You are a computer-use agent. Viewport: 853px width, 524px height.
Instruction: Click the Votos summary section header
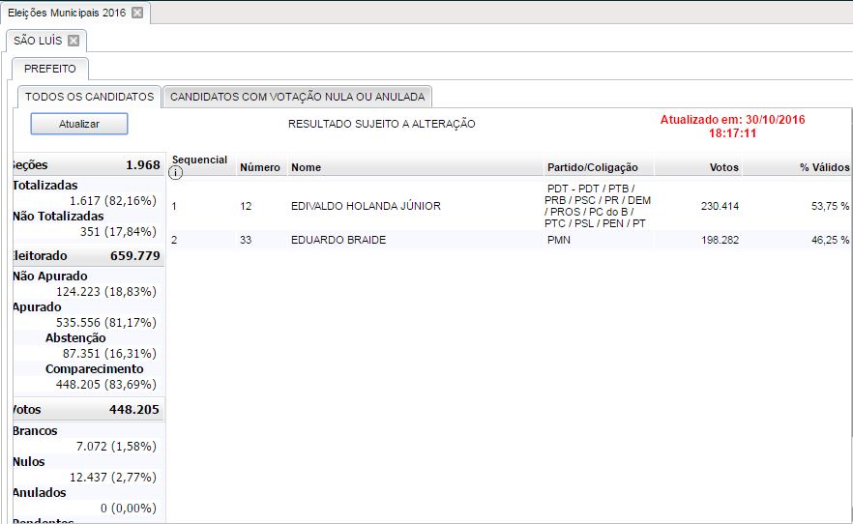click(x=87, y=409)
